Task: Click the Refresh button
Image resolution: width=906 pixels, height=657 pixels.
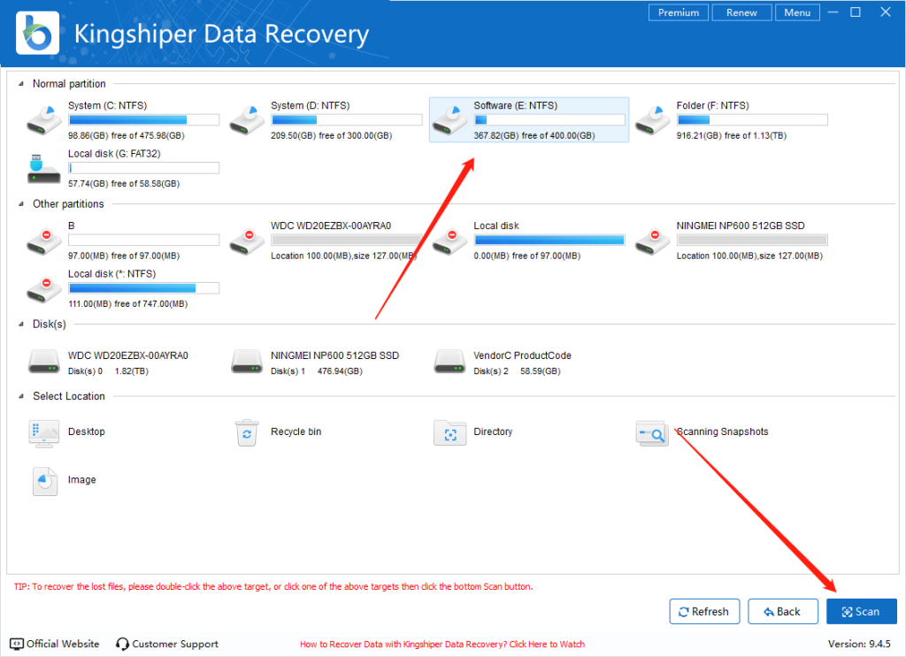Action: tap(704, 611)
